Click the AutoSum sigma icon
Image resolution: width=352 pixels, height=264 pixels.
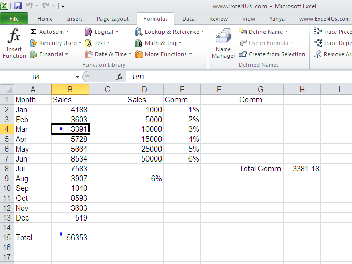coord(33,32)
